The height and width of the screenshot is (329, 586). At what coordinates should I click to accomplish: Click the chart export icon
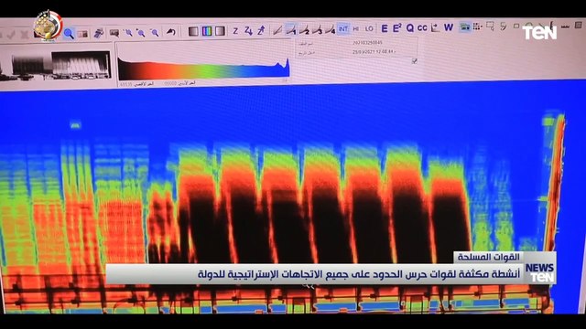(x=435, y=27)
